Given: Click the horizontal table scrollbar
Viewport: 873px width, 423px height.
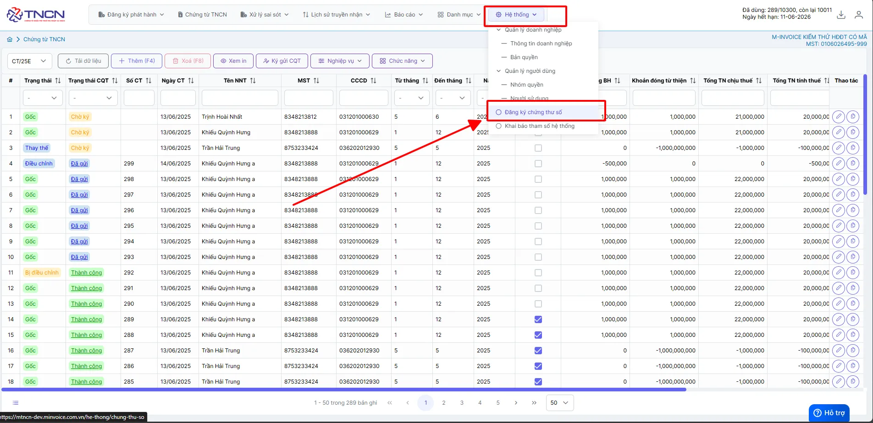Looking at the screenshot, I should coord(343,390).
